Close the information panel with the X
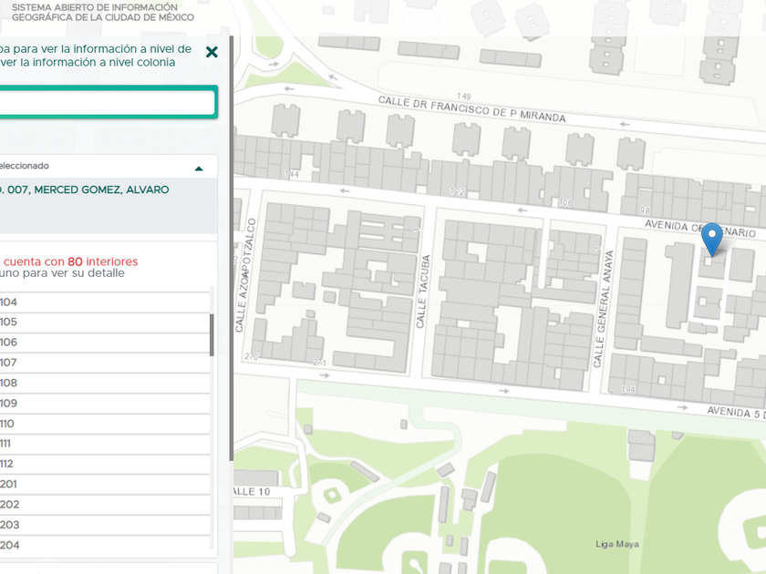 point(212,52)
